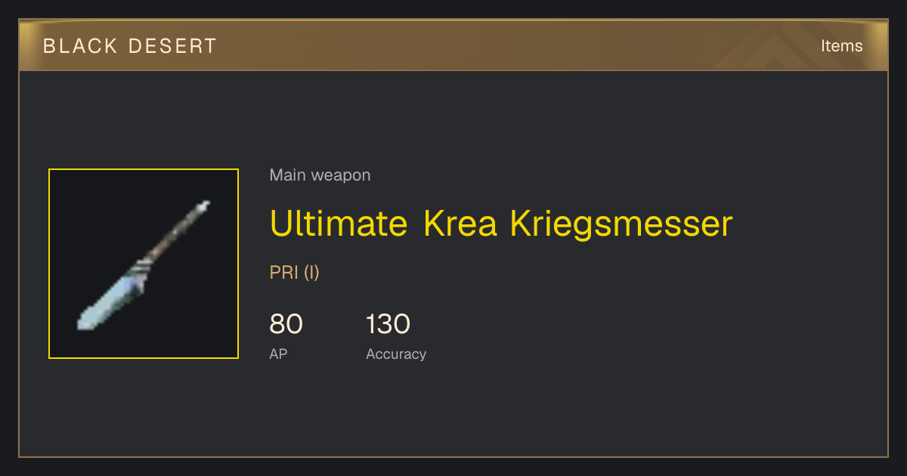This screenshot has height=476, width=907.
Task: Click the Accuracy stat label
Action: tap(396, 354)
